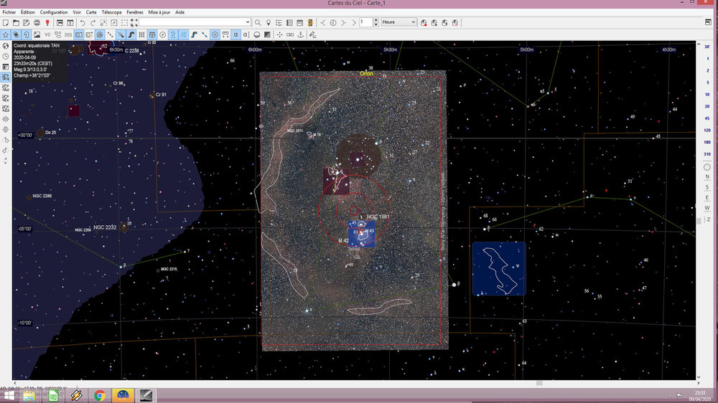The image size is (718, 403).
Task: Click the all-sky circle icon in right bar
Action: pyautogui.click(x=707, y=167)
